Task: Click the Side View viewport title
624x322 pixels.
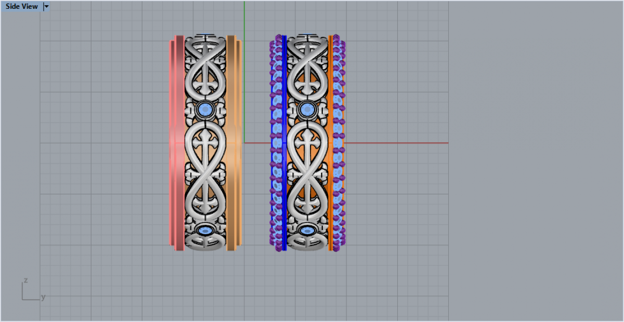Action: point(21,7)
